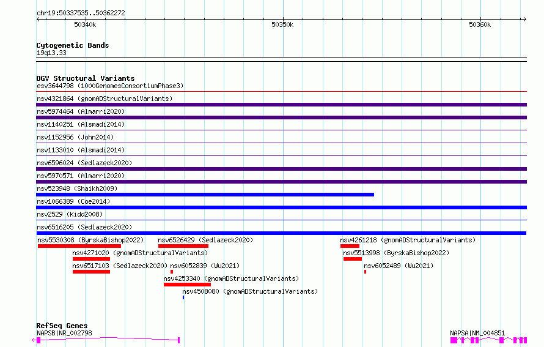Select the red bar under nsv4253340
The height and width of the screenshot is (347, 544).
(188, 285)
